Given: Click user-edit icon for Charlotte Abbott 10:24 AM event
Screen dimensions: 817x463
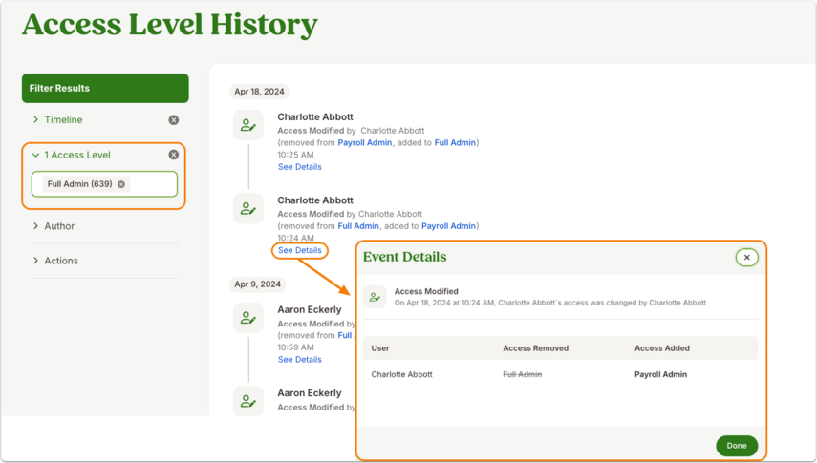Looking at the screenshot, I should point(248,208).
